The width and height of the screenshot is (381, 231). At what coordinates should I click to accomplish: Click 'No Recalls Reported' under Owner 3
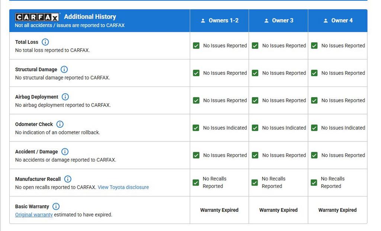(273, 182)
